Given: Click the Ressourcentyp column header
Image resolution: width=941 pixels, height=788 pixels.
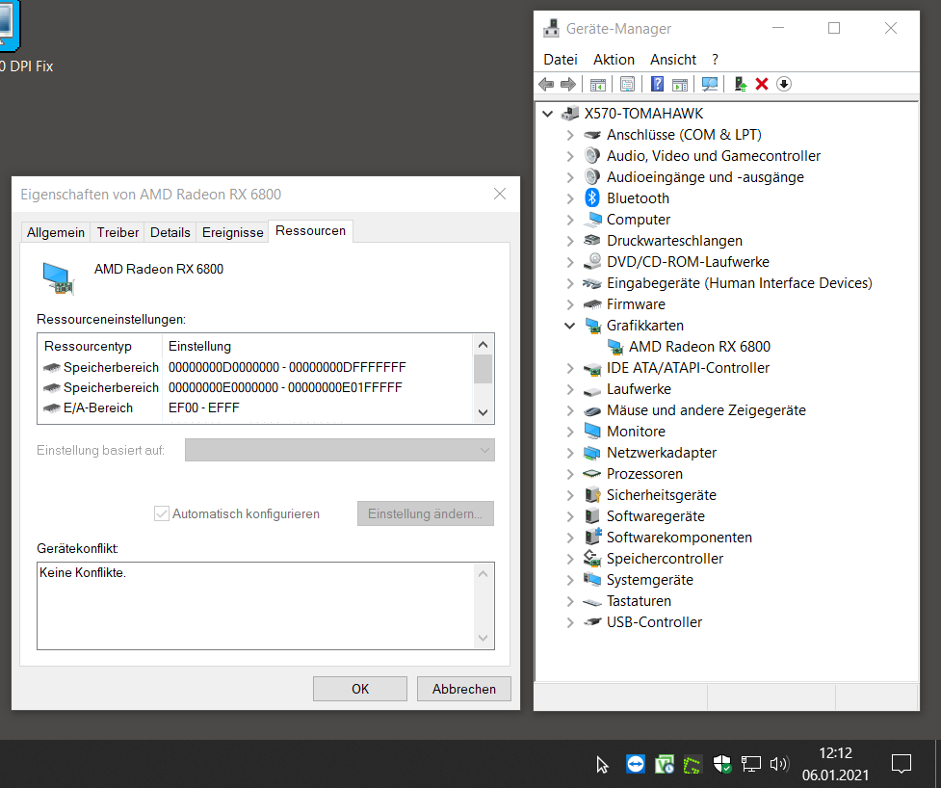Looking at the screenshot, I should 101,346.
